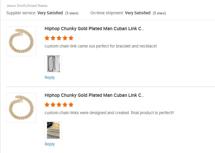Click reviewer name Jason Smith
This screenshot has height=153, width=215.
pos(16,6)
